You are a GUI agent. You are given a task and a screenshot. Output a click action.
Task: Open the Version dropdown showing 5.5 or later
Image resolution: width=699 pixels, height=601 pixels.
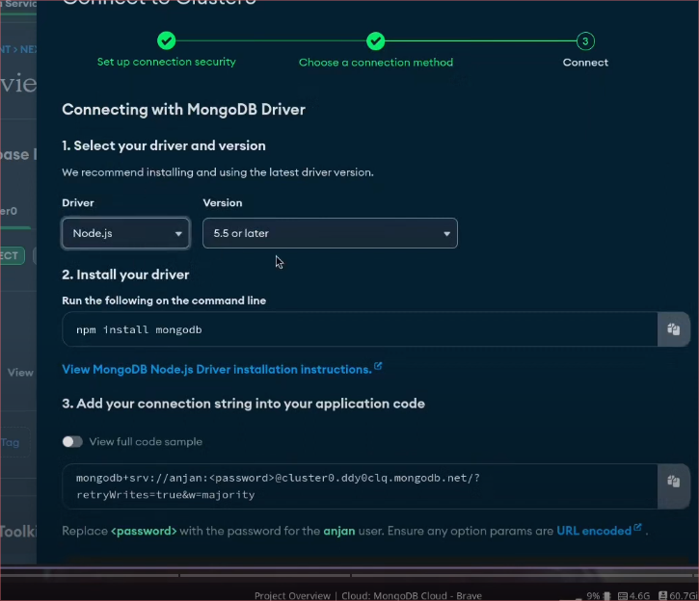click(x=330, y=233)
